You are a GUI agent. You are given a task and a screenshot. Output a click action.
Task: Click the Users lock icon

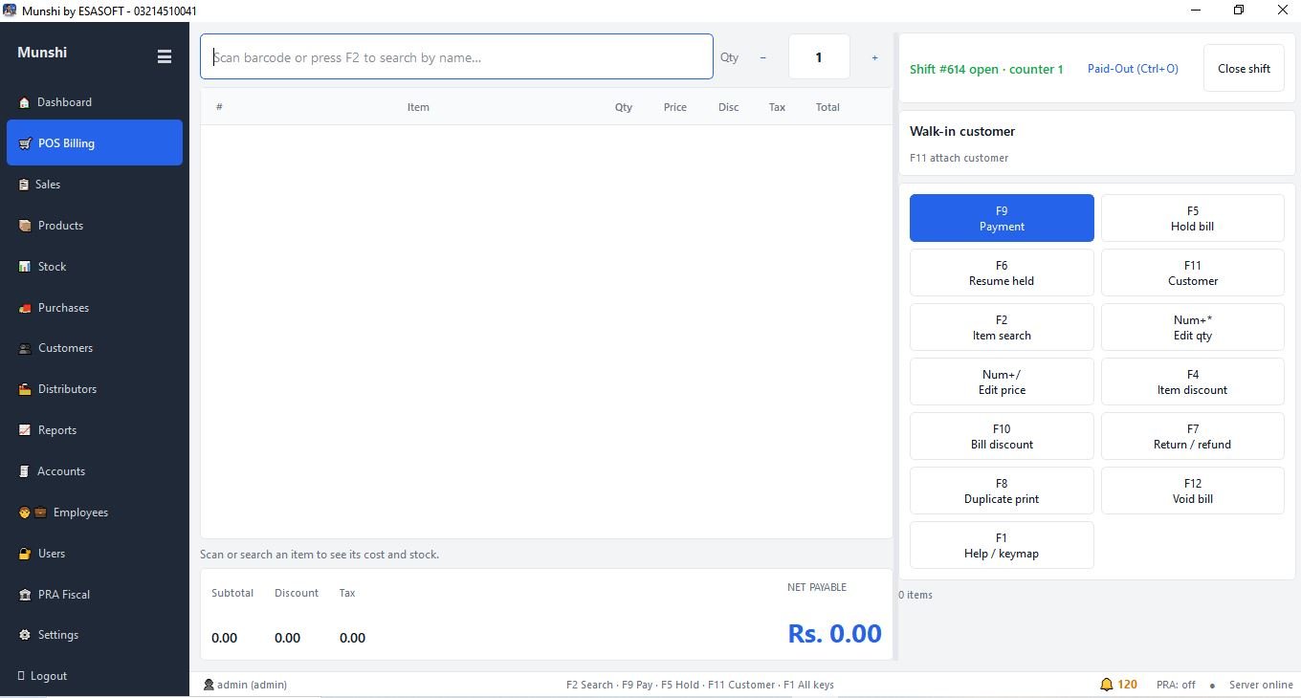pos(25,554)
